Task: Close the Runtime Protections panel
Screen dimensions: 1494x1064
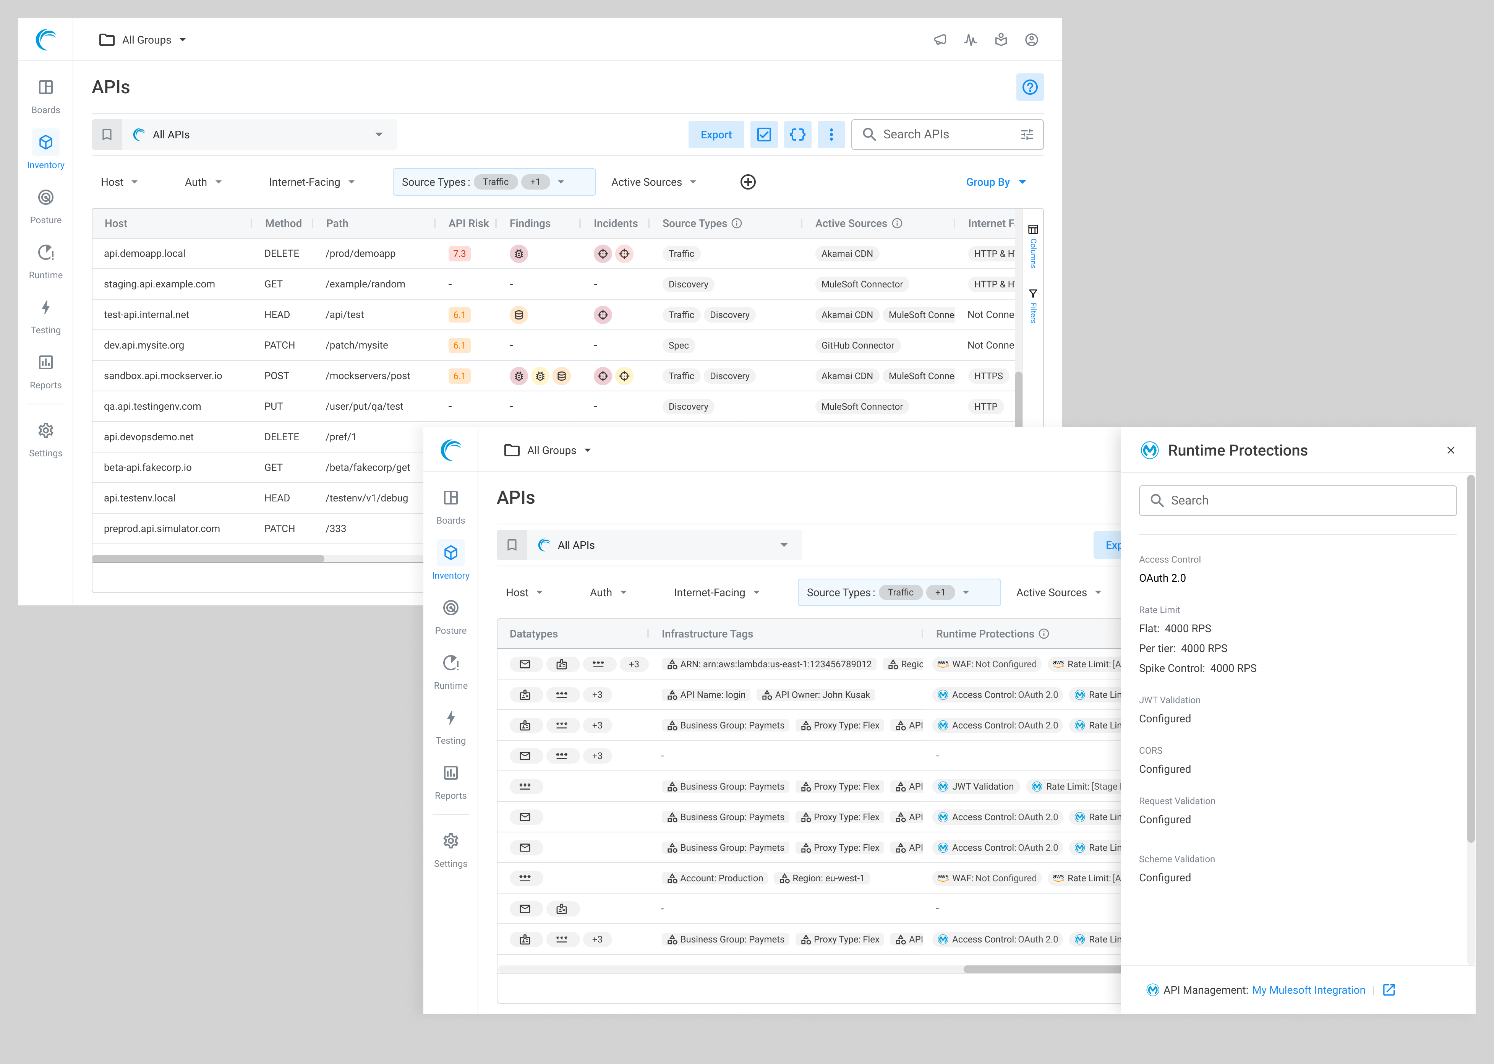Action: [1450, 450]
